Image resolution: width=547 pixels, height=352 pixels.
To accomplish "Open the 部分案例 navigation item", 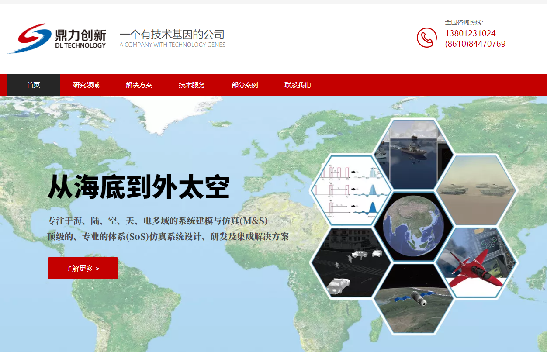I will pos(245,85).
